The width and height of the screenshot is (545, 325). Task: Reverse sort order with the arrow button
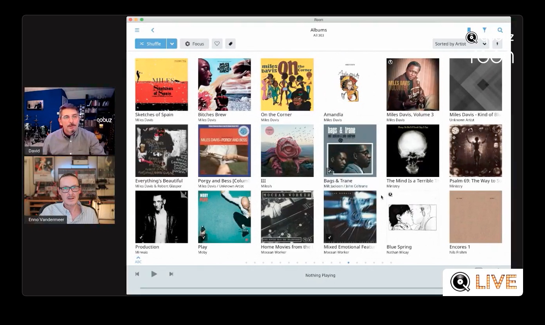click(x=497, y=44)
